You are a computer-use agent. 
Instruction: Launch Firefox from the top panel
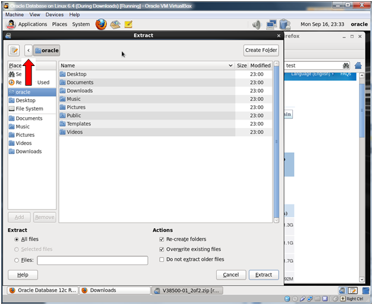[x=101, y=24]
